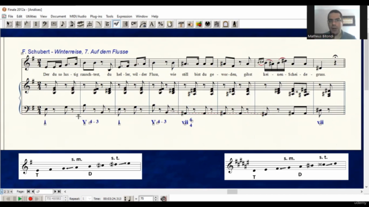Select the Clef tool bass-clef icon
The width and height of the screenshot is (369, 207).
pos(45,24)
